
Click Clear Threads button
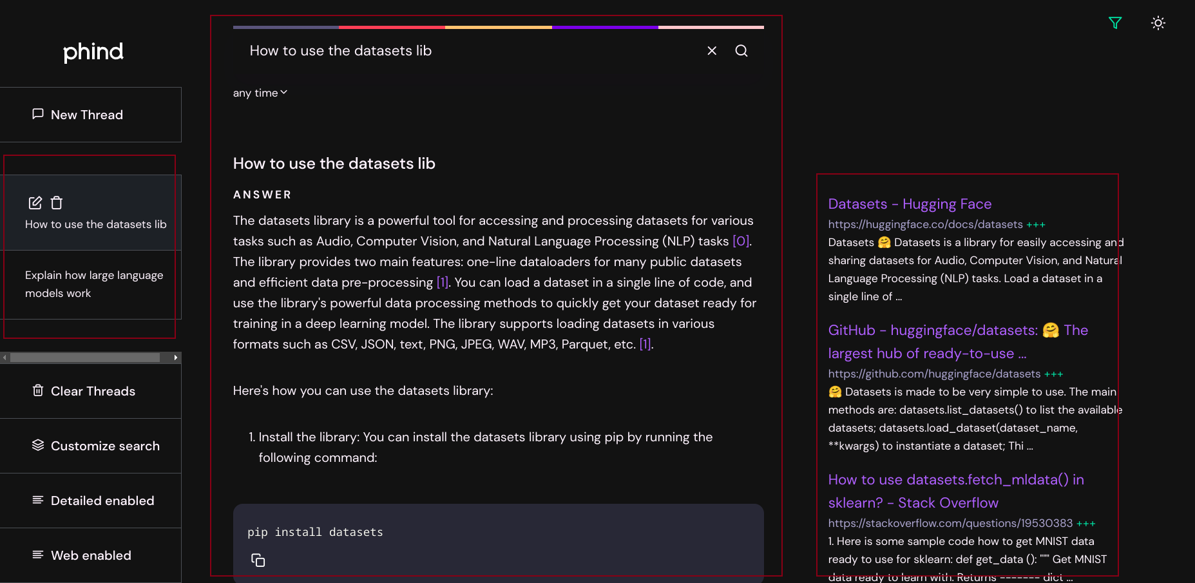[90, 391]
